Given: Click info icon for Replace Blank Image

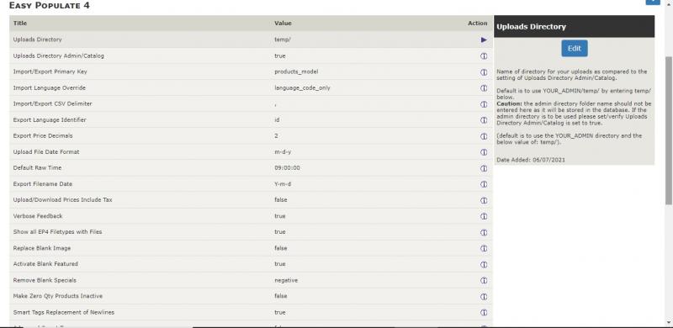Looking at the screenshot, I should 484,248.
